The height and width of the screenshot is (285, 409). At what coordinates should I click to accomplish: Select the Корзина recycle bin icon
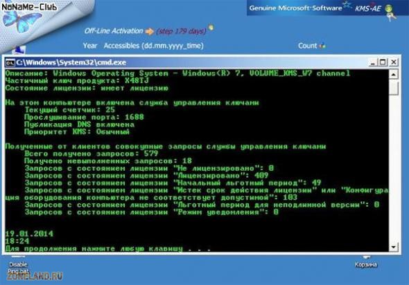coord(366,262)
